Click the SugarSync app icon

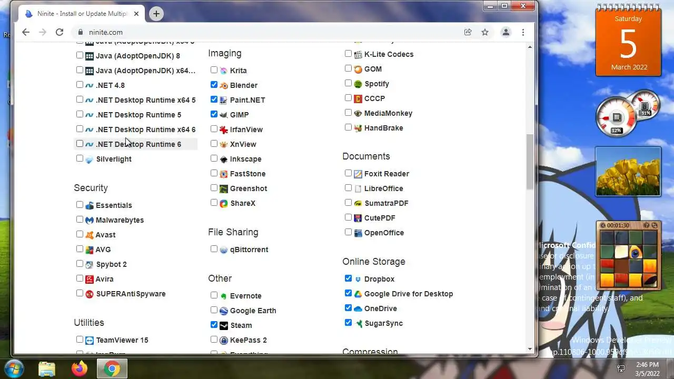(x=358, y=323)
